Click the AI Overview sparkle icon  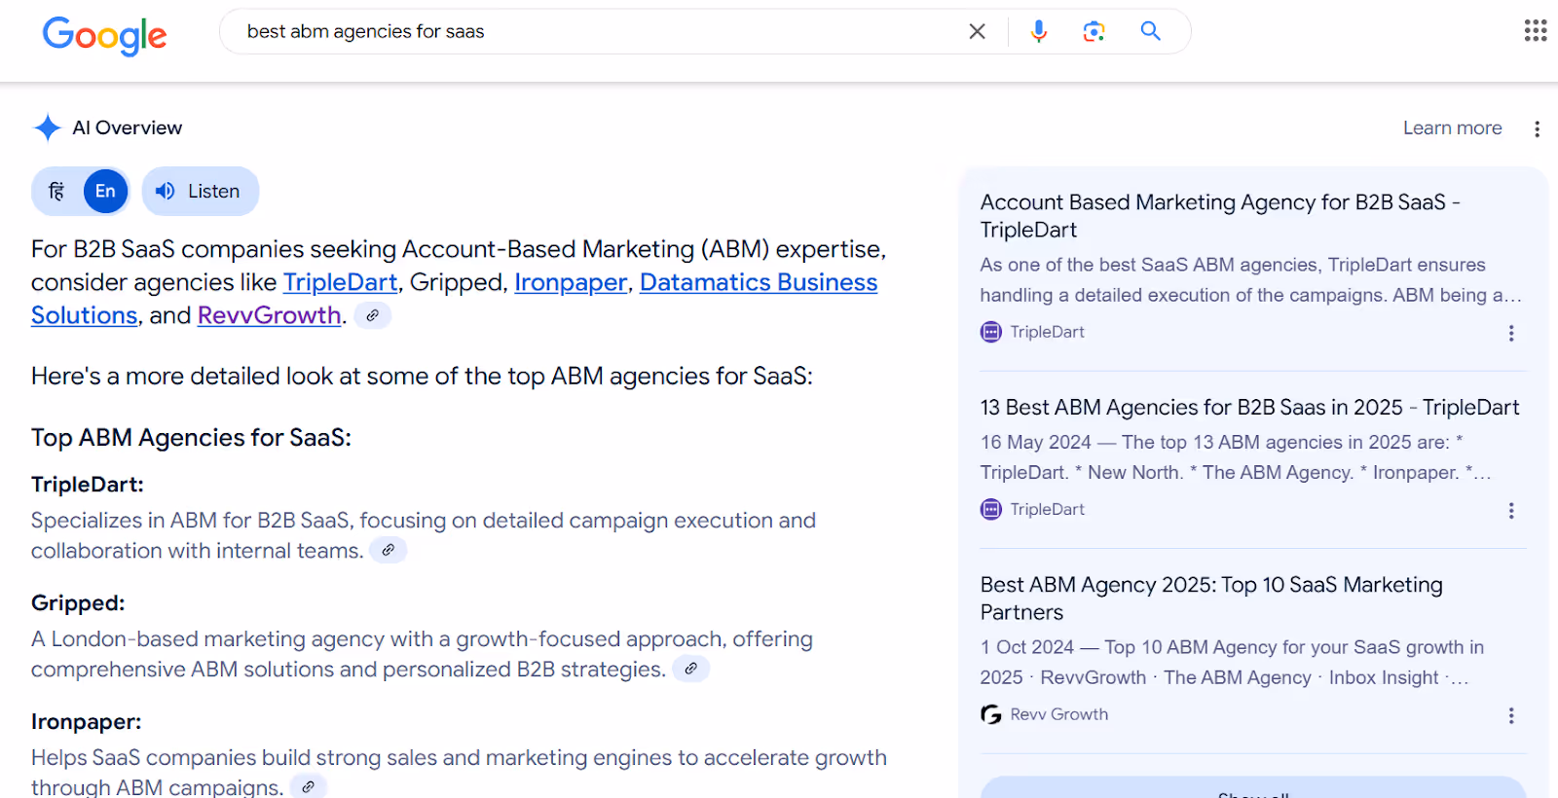pos(47,127)
